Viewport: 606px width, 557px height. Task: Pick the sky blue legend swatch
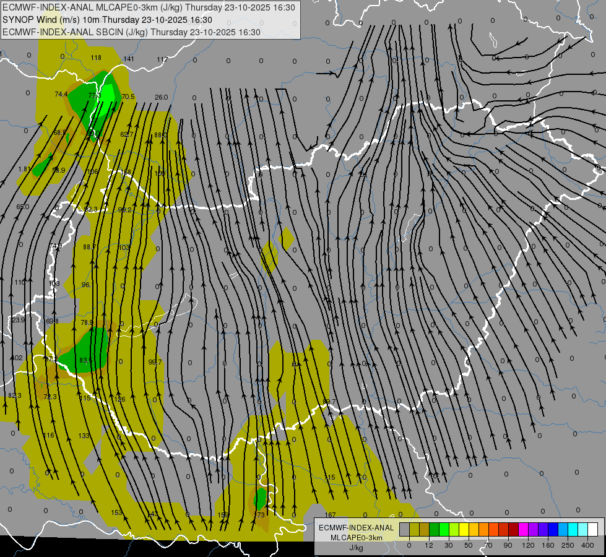point(563,529)
